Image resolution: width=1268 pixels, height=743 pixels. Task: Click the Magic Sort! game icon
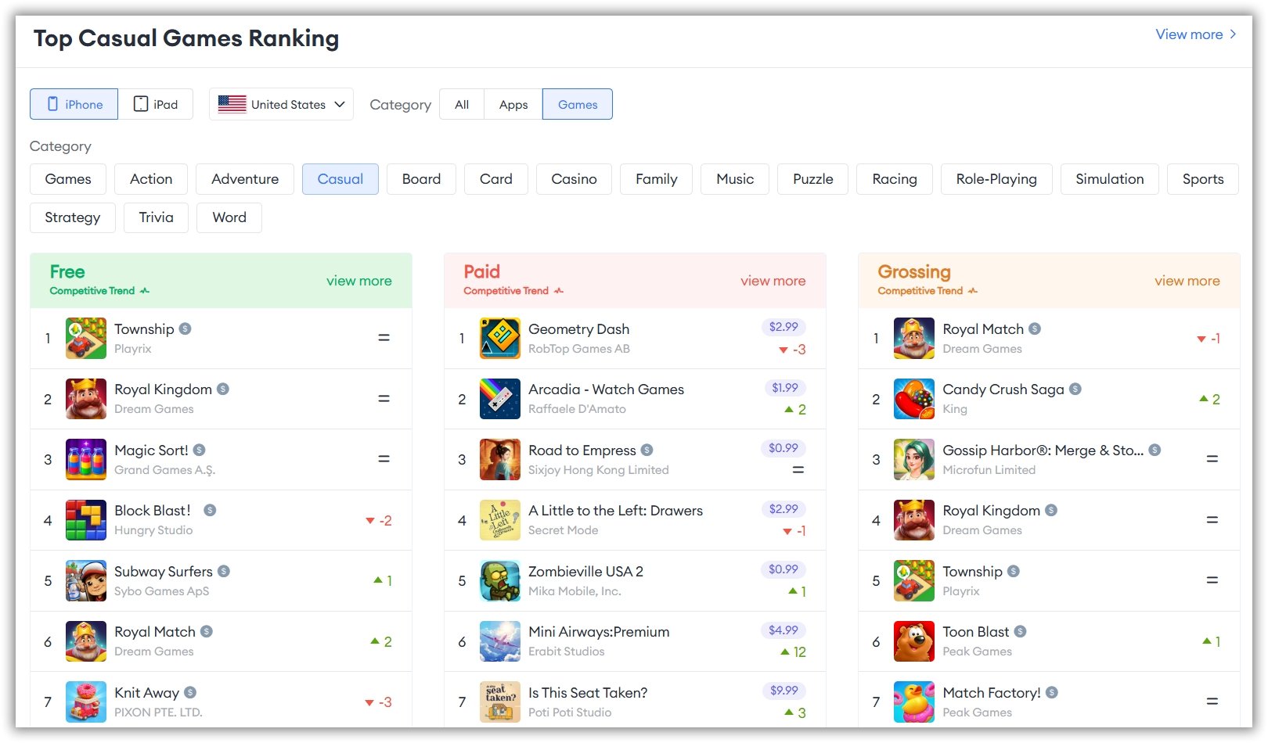tap(86, 459)
